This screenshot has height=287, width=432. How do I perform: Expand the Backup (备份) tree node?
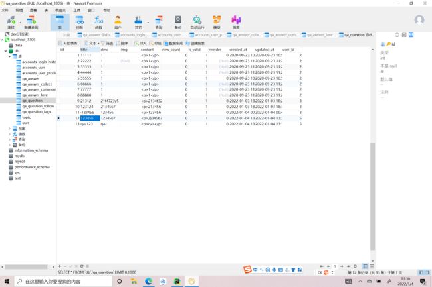point(9,145)
